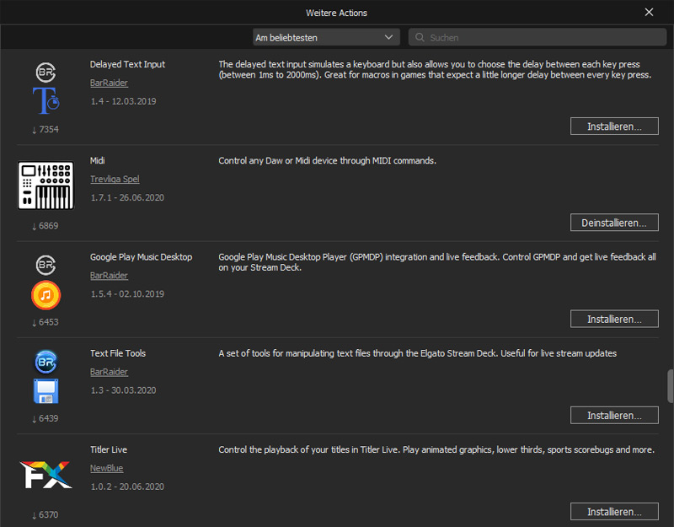Click the Midi keyboard plugin icon
This screenshot has width=674, height=527.
coord(45,186)
